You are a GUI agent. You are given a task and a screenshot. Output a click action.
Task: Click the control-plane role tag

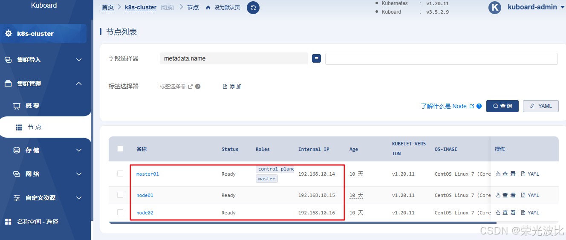[275, 169]
